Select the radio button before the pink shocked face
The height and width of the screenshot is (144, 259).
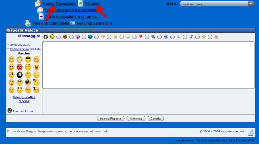pos(71,37)
